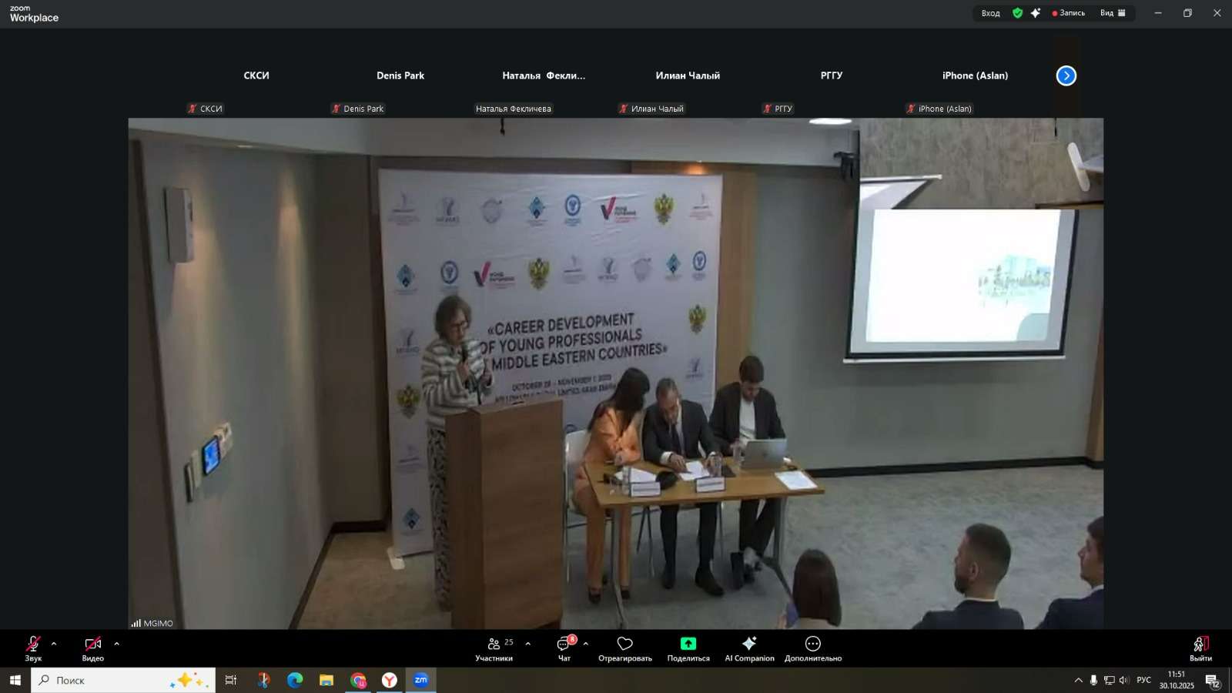Expand the chat options arrow
The width and height of the screenshot is (1232, 693).
click(x=586, y=644)
